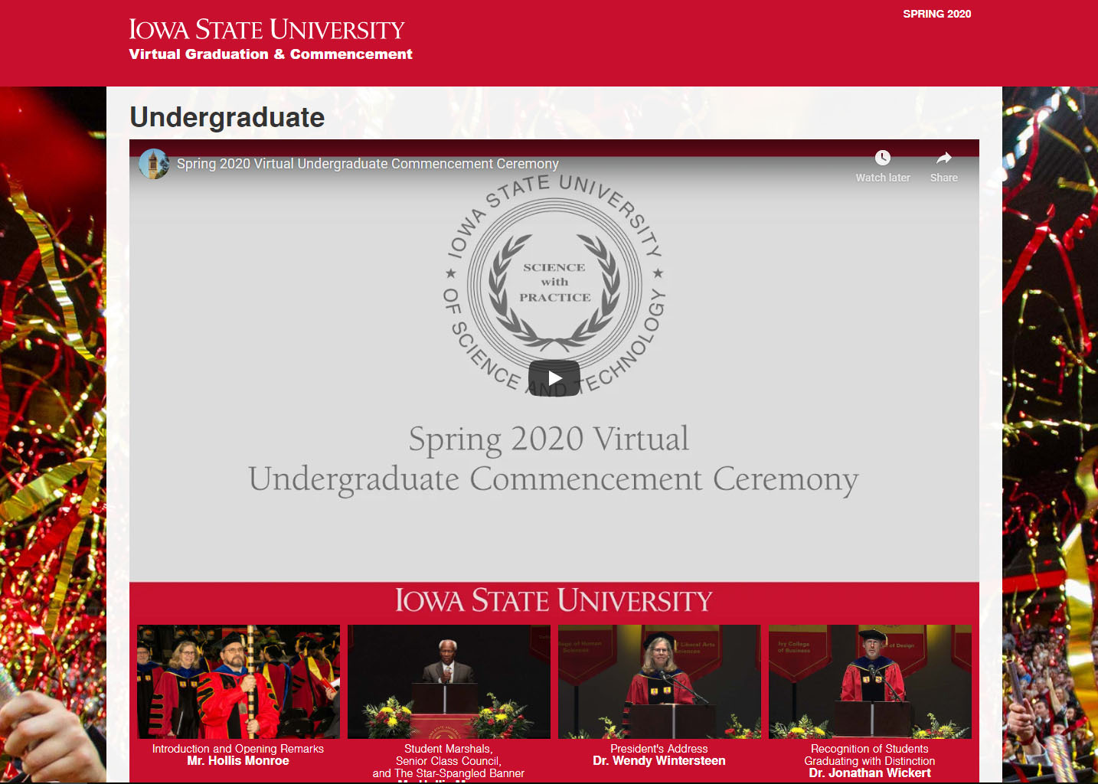The height and width of the screenshot is (784, 1098).
Task: Click the President's Address caption text
Action: click(658, 749)
